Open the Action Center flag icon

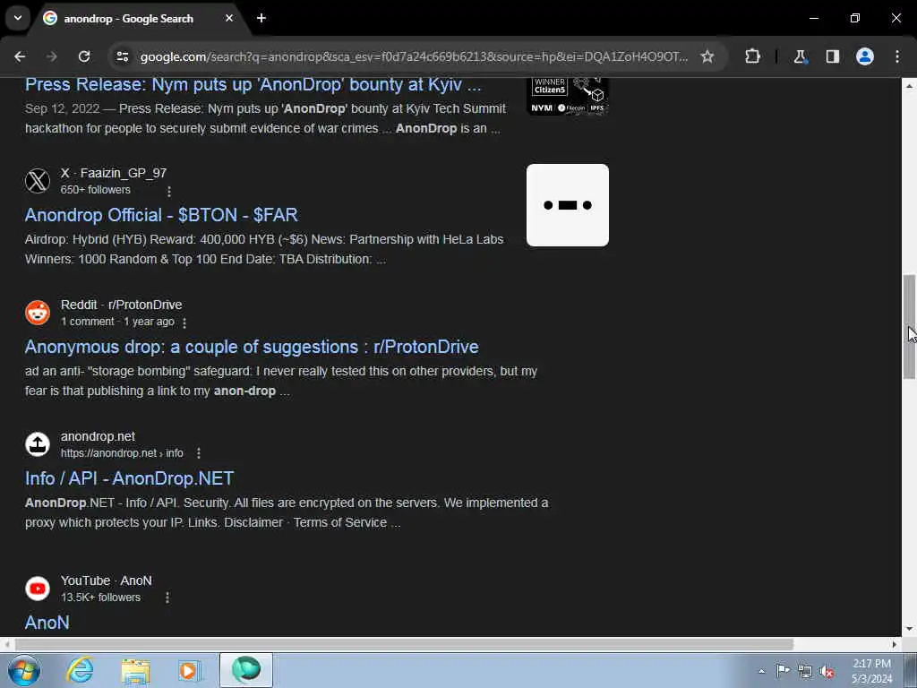pos(783,671)
